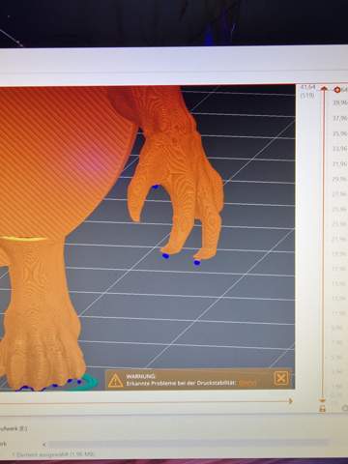Click the teal brim area beside the foot
The image size is (348, 464).
click(89, 382)
